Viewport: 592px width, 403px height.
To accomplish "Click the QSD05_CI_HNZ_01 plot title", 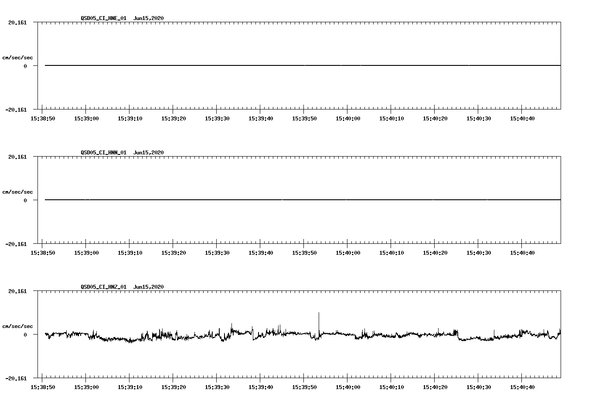I will coord(103,287).
